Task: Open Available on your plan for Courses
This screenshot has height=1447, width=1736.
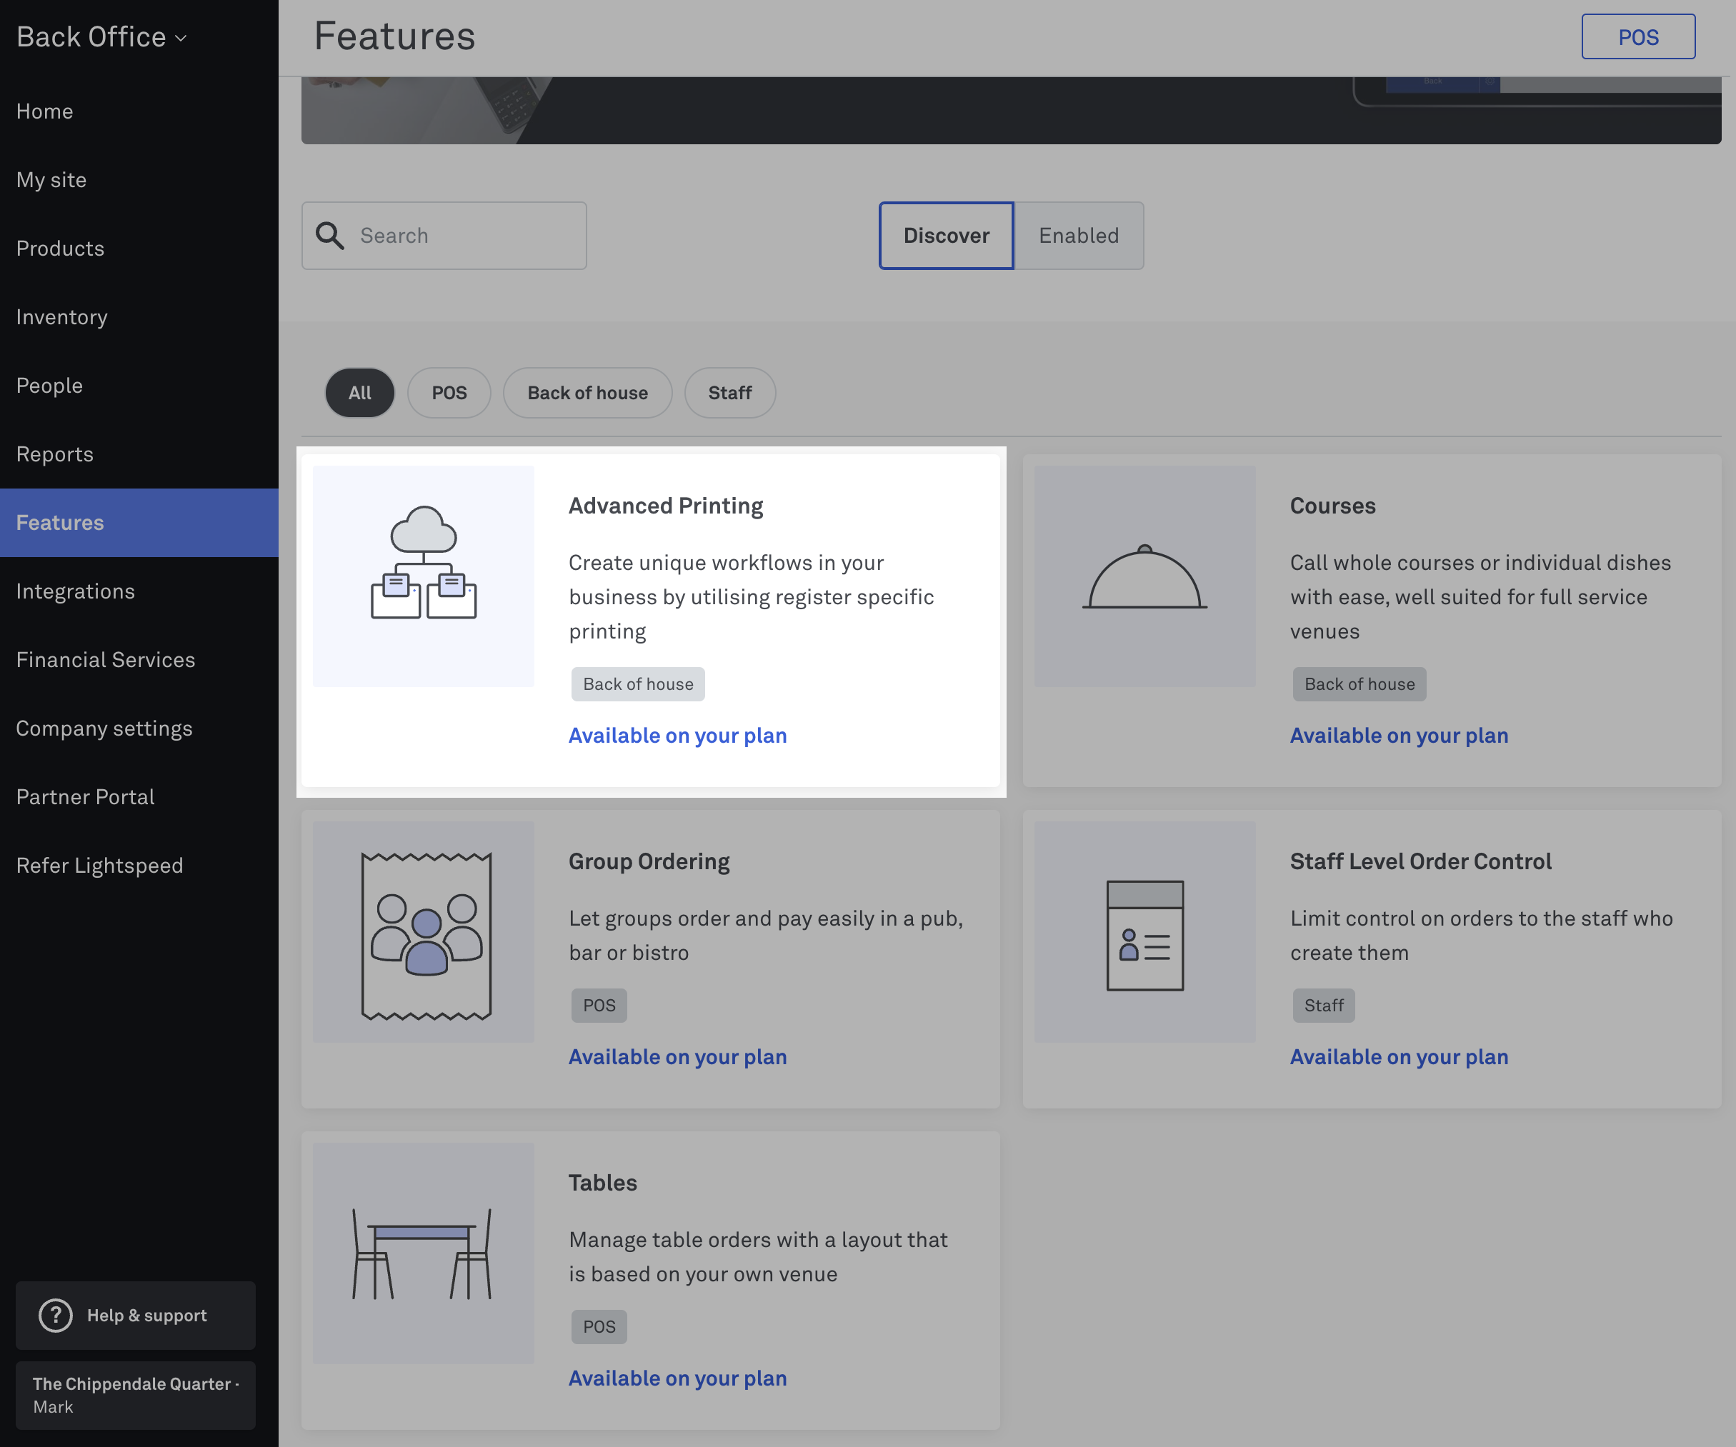Action: click(1399, 736)
